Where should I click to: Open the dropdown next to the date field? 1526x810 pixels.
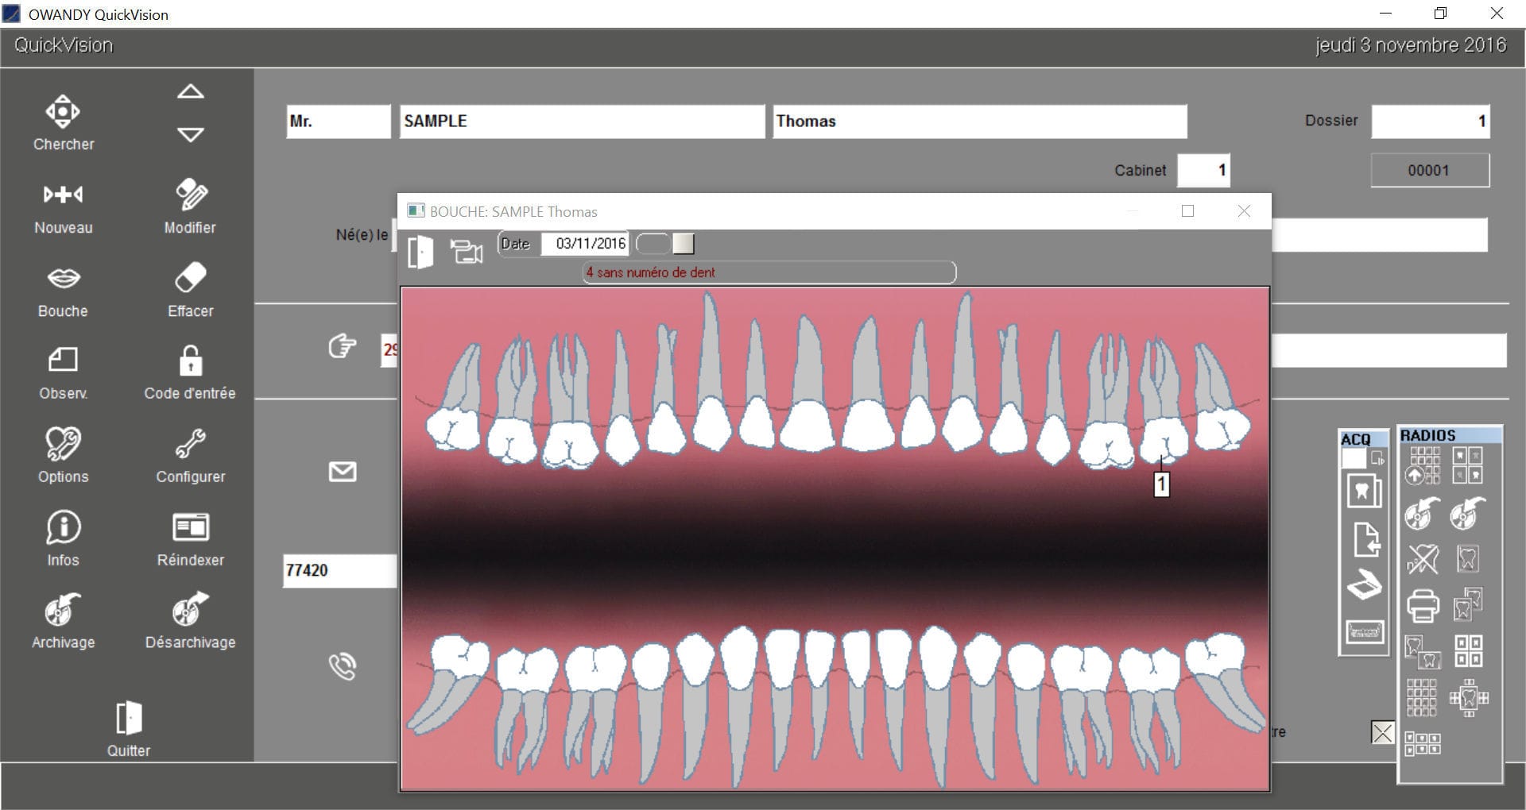[653, 244]
